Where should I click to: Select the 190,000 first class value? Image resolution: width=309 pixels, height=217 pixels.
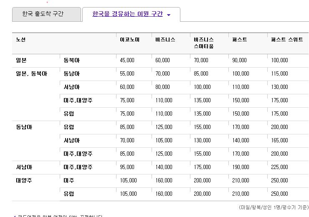(x=241, y=167)
